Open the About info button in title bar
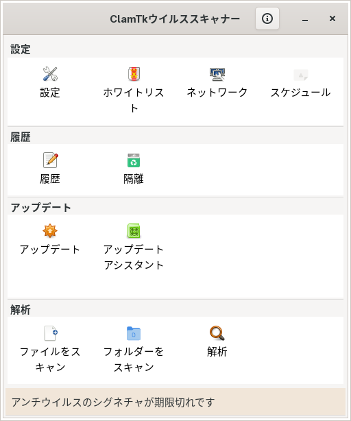 pos(267,19)
